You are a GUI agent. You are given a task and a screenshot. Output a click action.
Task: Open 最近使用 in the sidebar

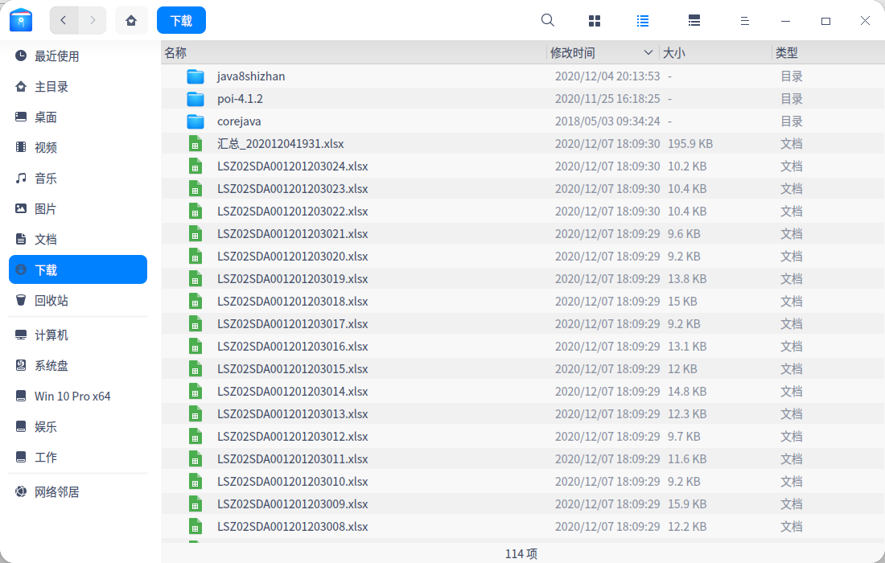[78, 55]
